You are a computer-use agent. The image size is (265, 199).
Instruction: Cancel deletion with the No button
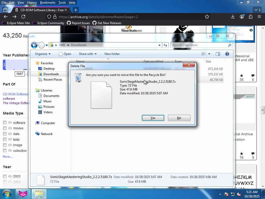pos(179,118)
